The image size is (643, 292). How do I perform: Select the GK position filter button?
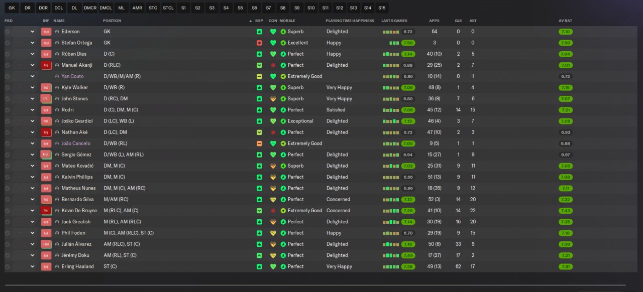point(11,8)
